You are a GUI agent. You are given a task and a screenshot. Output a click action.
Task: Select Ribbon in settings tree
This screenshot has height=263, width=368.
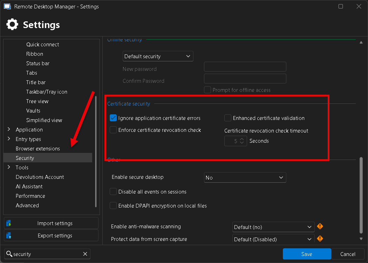click(x=34, y=54)
